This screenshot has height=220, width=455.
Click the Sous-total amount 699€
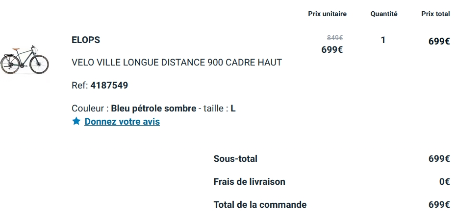439,159
